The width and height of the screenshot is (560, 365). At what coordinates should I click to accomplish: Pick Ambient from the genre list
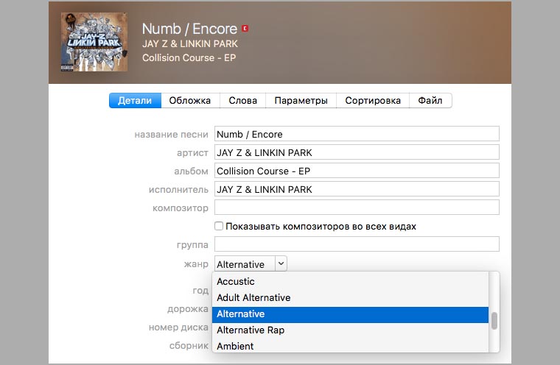pos(350,346)
